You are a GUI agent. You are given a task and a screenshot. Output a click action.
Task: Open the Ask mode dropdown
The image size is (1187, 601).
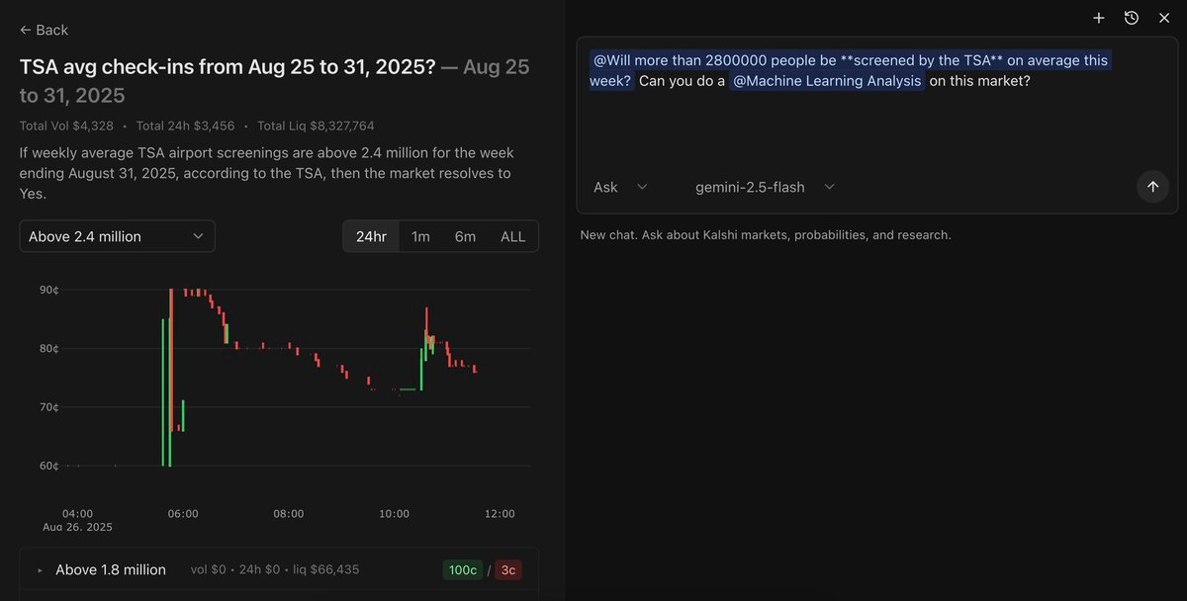point(620,187)
